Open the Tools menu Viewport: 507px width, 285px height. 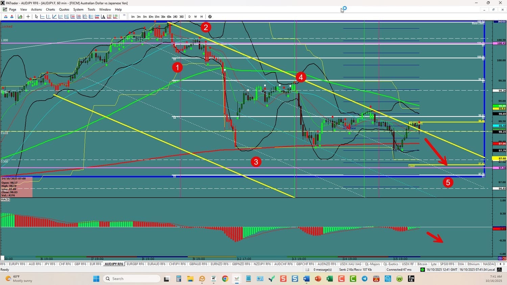coord(91,9)
